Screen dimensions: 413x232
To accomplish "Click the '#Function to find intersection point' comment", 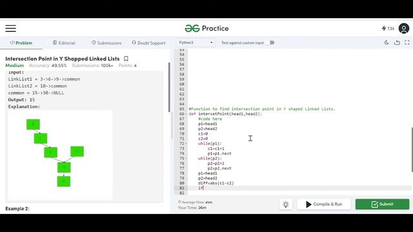I will tap(262, 109).
